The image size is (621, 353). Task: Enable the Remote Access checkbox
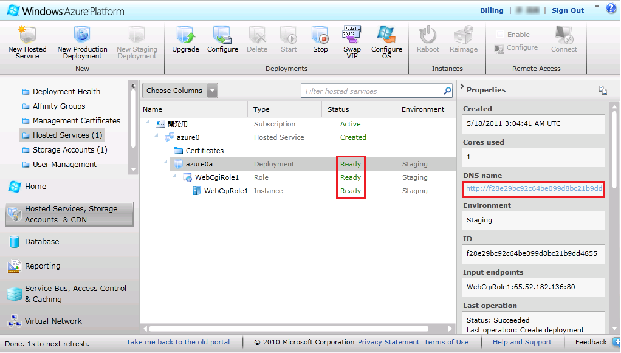coord(500,35)
